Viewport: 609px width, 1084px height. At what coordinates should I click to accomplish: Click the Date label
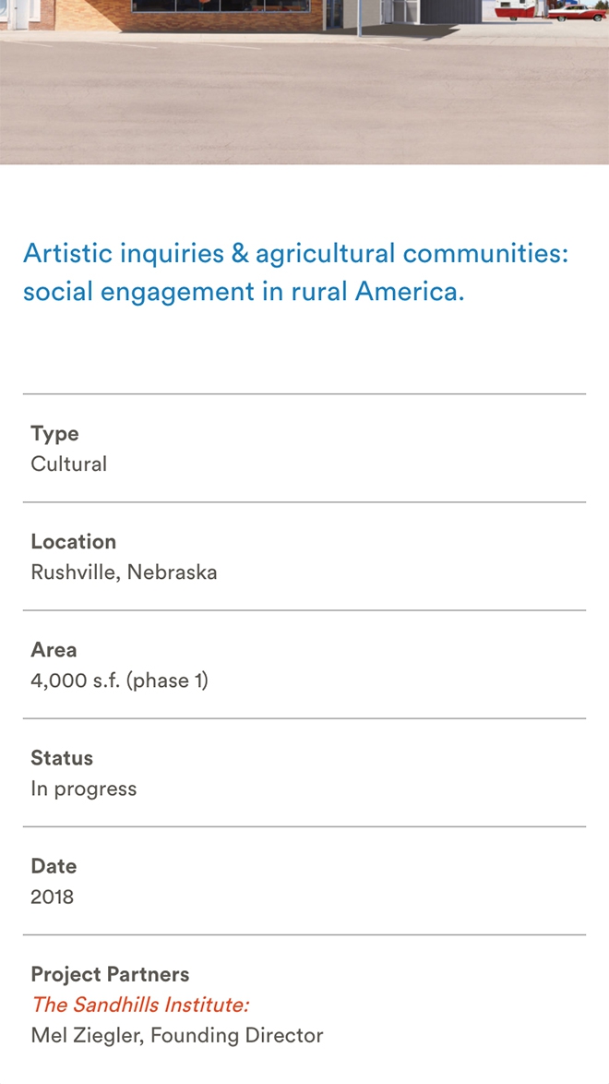point(54,866)
